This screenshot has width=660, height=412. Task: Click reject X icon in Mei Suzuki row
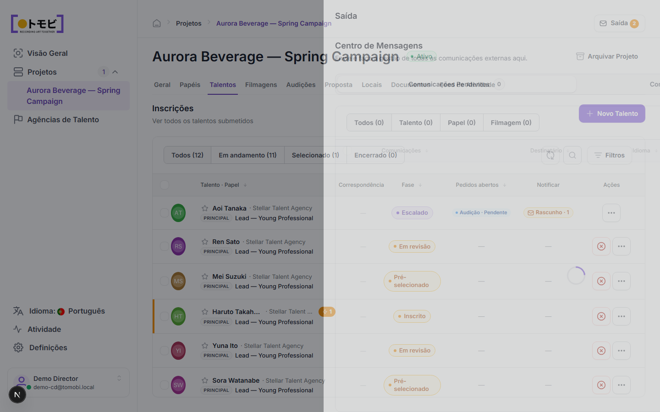[601, 281]
